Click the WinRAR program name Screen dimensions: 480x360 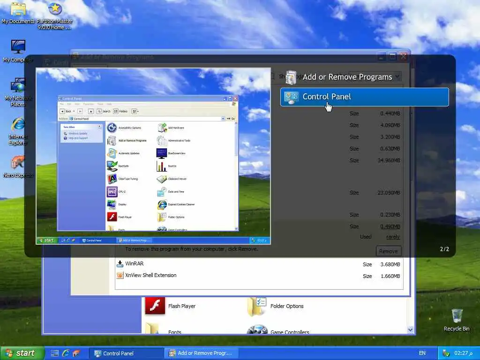tap(135, 263)
